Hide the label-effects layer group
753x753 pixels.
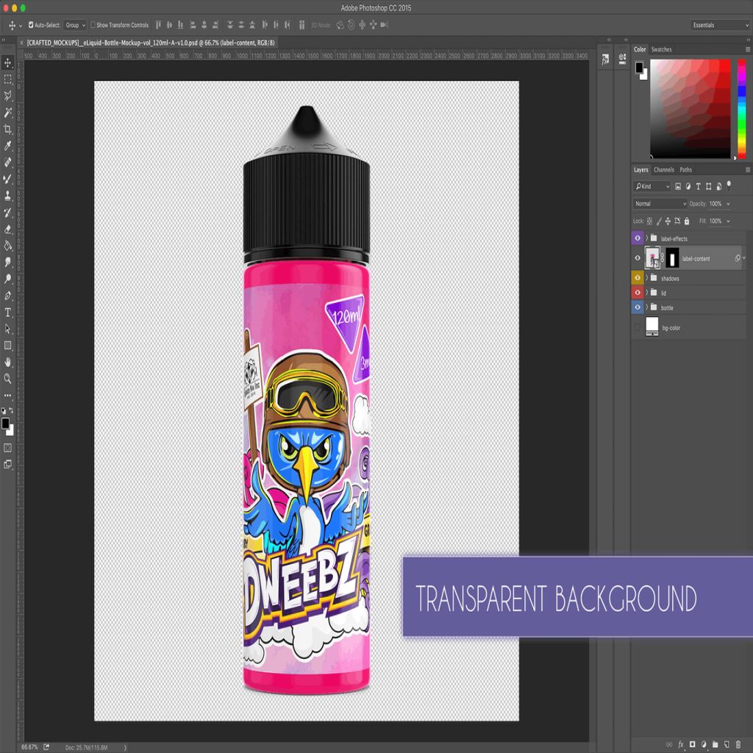638,238
